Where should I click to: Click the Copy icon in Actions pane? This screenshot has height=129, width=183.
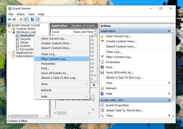pyautogui.click(x=102, y=115)
